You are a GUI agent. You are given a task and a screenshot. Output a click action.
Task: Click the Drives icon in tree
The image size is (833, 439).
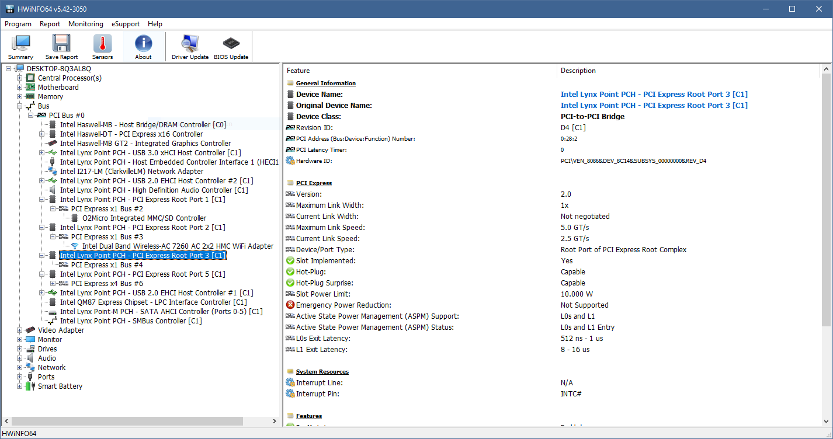pos(31,349)
